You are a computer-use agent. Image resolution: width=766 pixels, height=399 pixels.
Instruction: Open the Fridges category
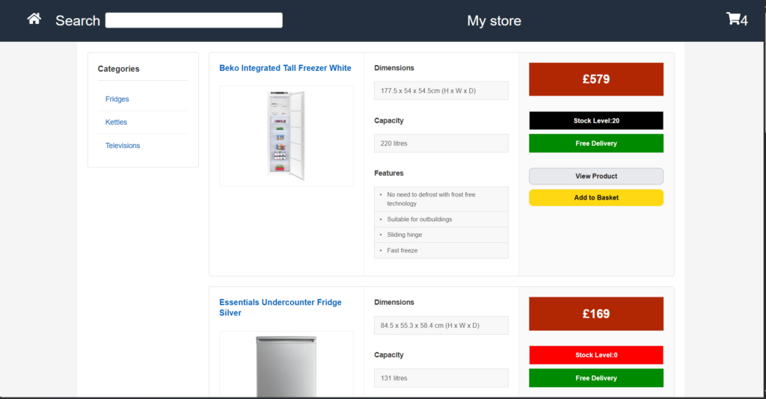pyautogui.click(x=117, y=99)
